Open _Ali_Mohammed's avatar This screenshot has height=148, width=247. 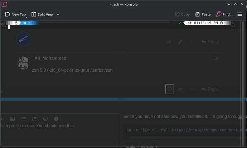click(x=23, y=63)
